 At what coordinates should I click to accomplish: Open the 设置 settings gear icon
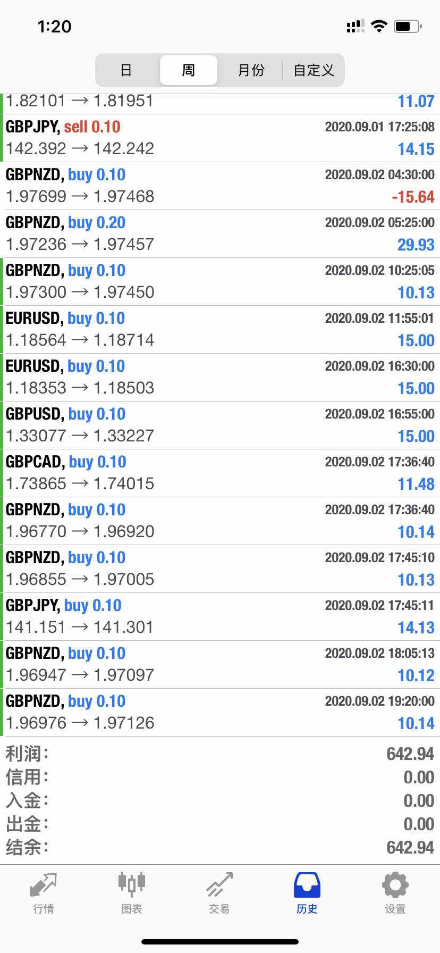(395, 885)
